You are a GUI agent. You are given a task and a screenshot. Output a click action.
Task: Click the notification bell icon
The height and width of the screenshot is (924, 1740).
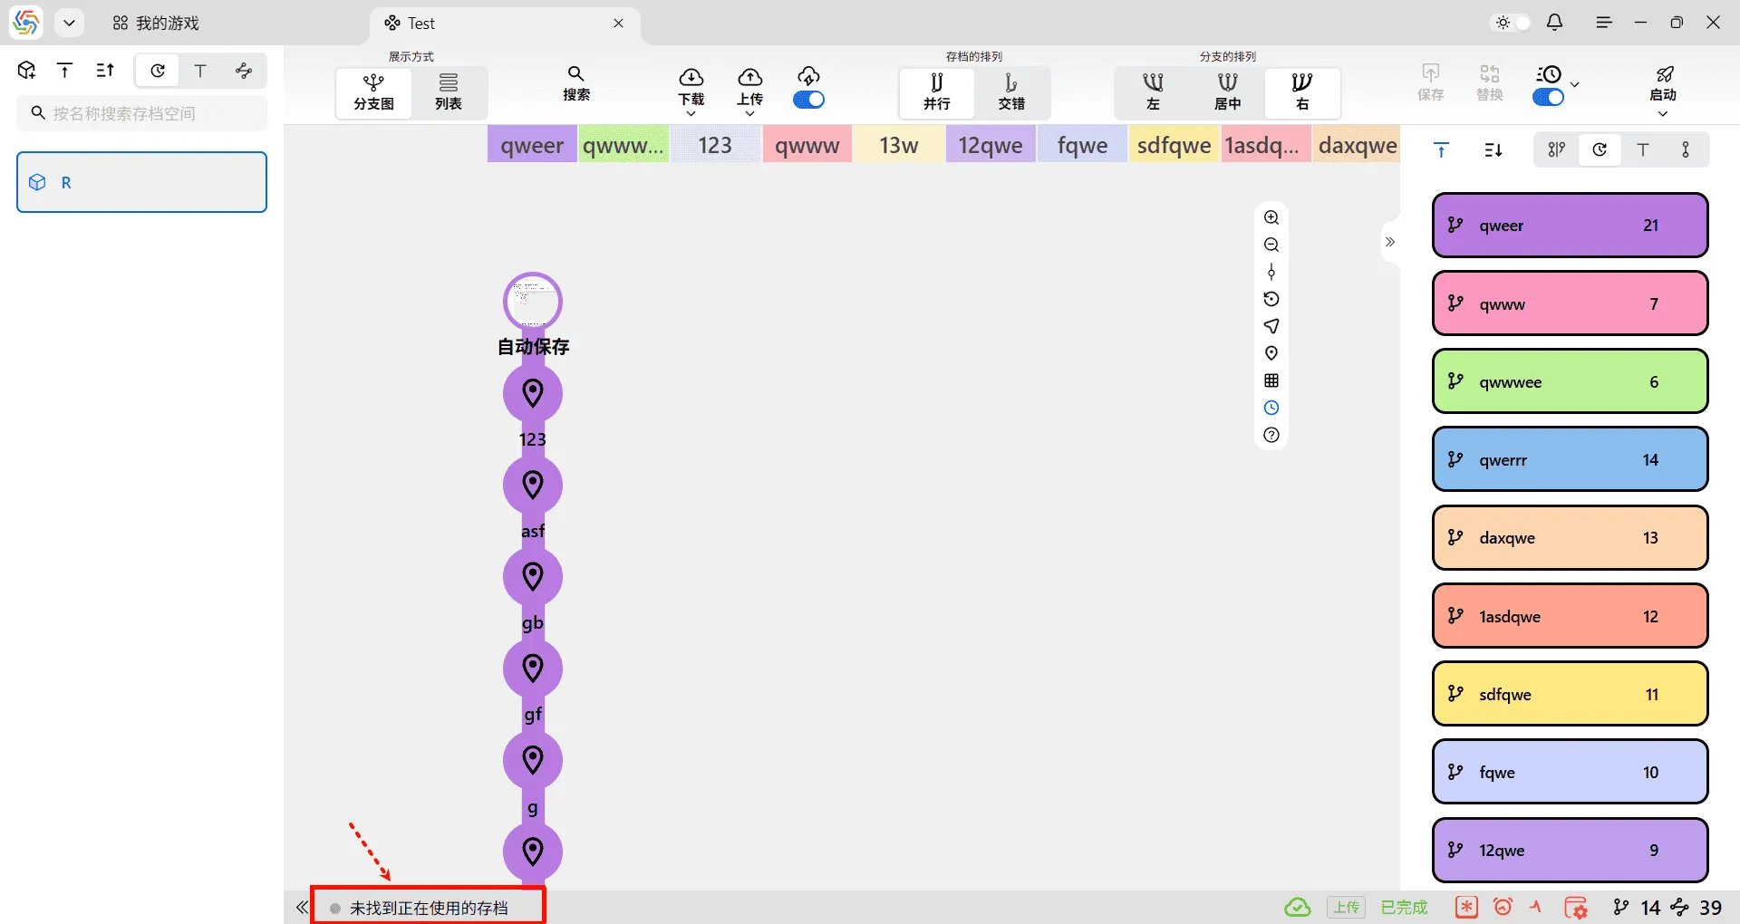(1555, 23)
